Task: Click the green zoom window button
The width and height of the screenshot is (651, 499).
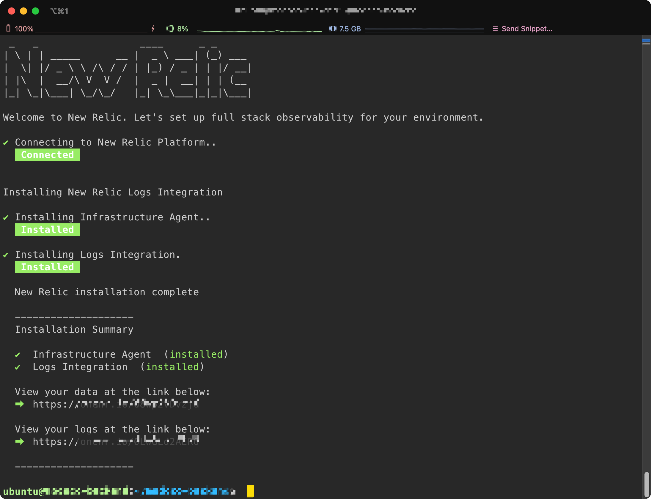Action: point(35,11)
